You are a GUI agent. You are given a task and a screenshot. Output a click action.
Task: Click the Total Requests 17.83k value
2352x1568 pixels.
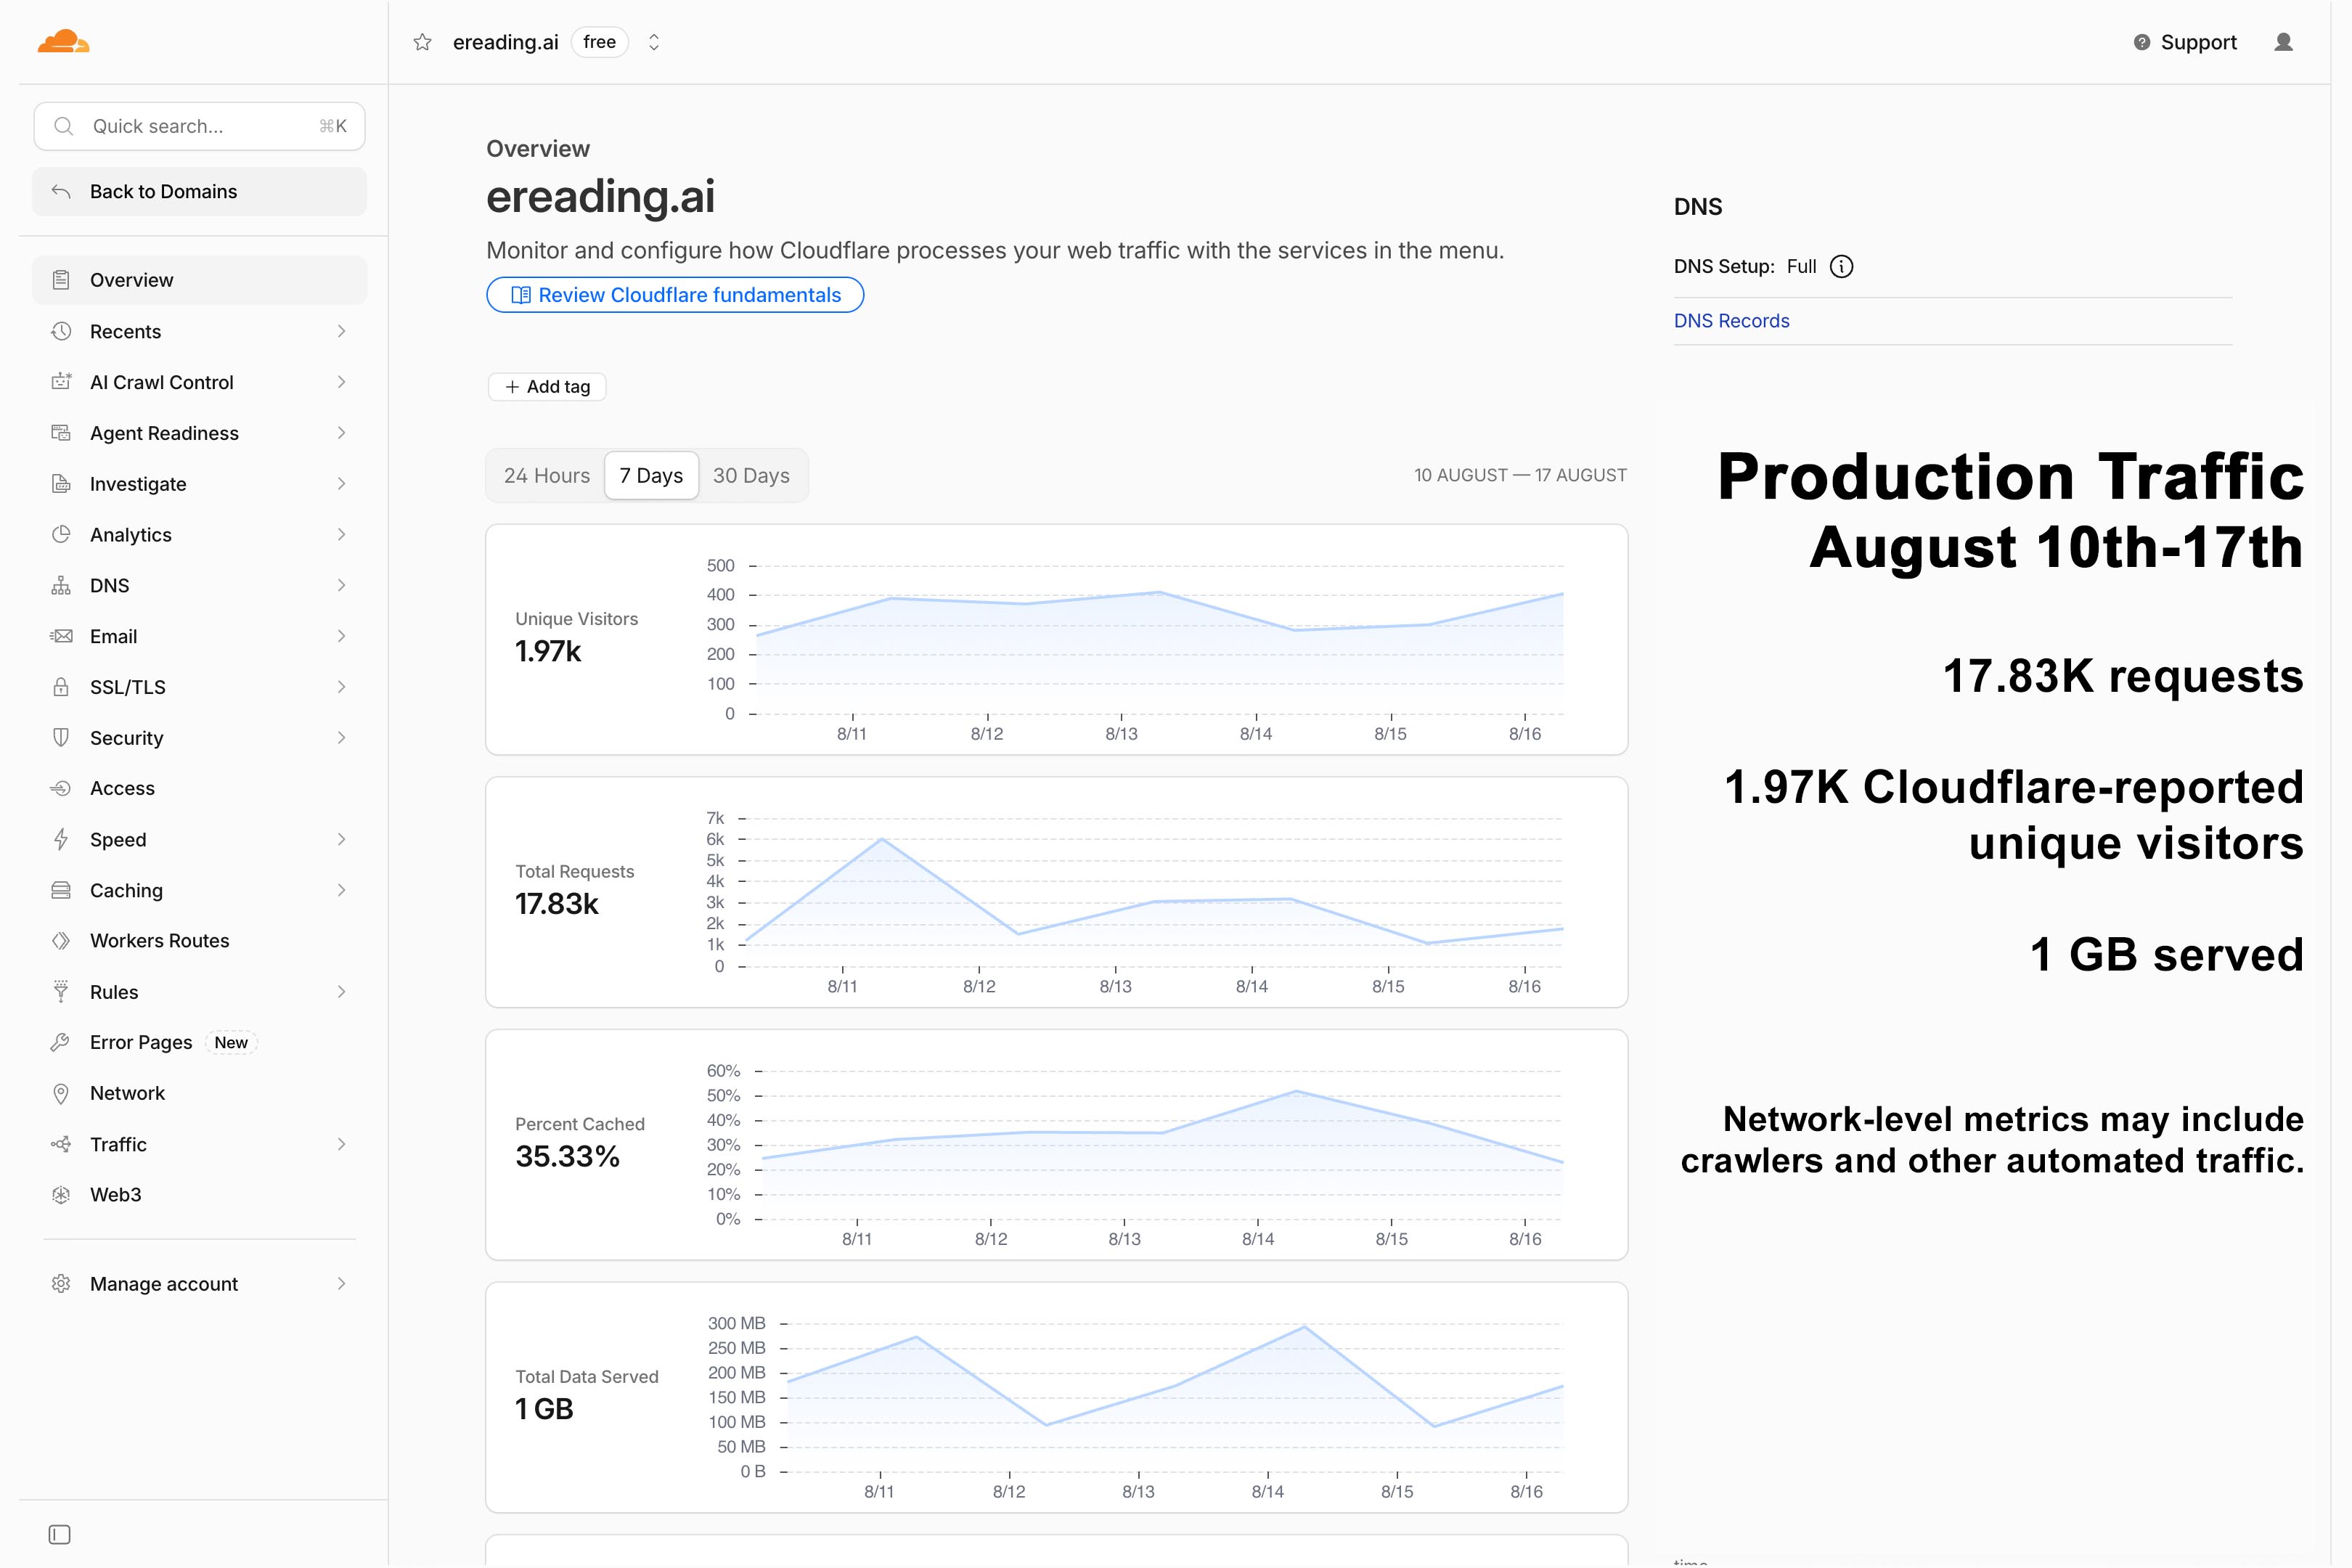(x=557, y=904)
